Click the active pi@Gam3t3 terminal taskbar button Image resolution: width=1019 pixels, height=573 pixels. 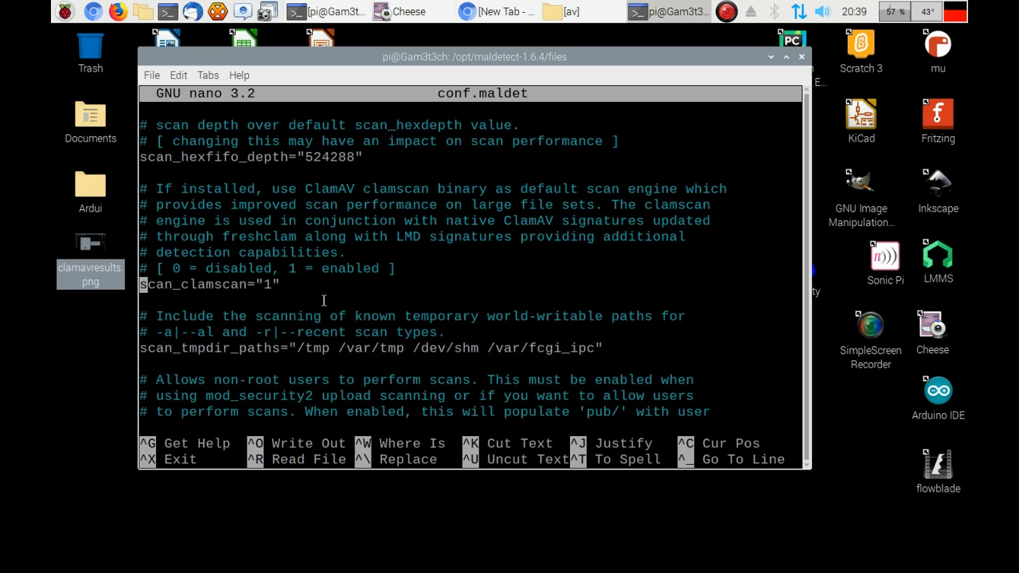coord(669,11)
